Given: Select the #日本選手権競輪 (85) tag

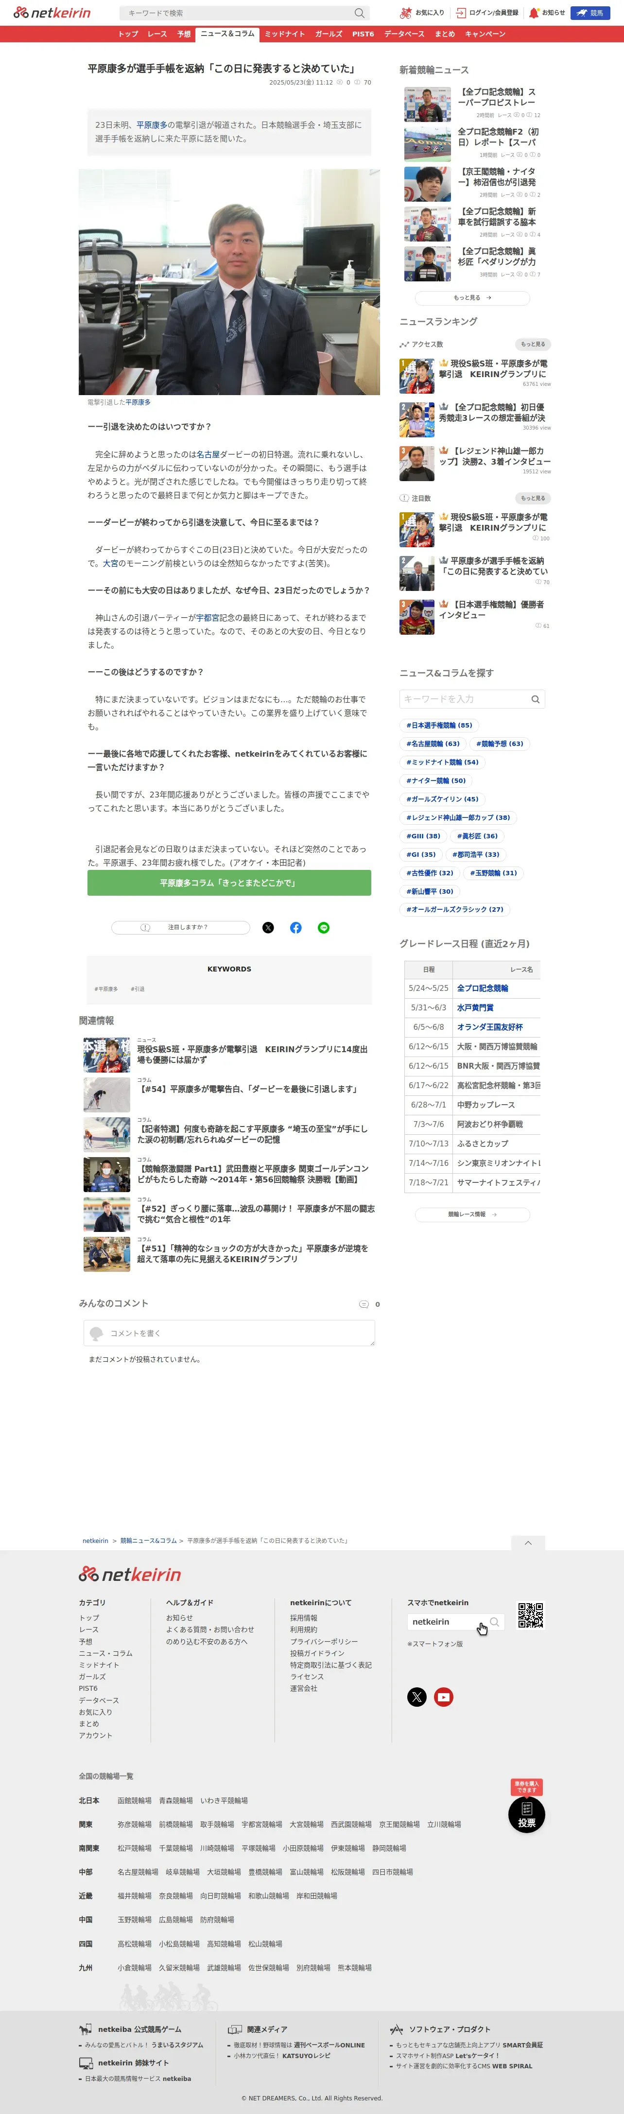Looking at the screenshot, I should tap(439, 726).
